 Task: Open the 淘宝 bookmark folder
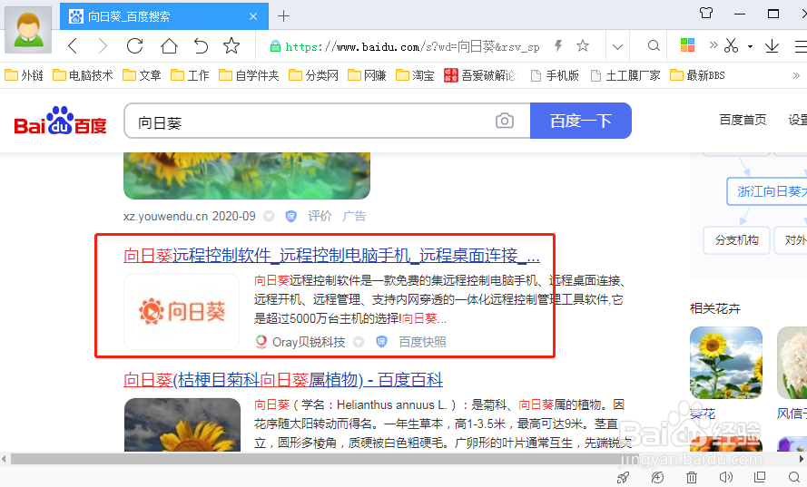415,75
